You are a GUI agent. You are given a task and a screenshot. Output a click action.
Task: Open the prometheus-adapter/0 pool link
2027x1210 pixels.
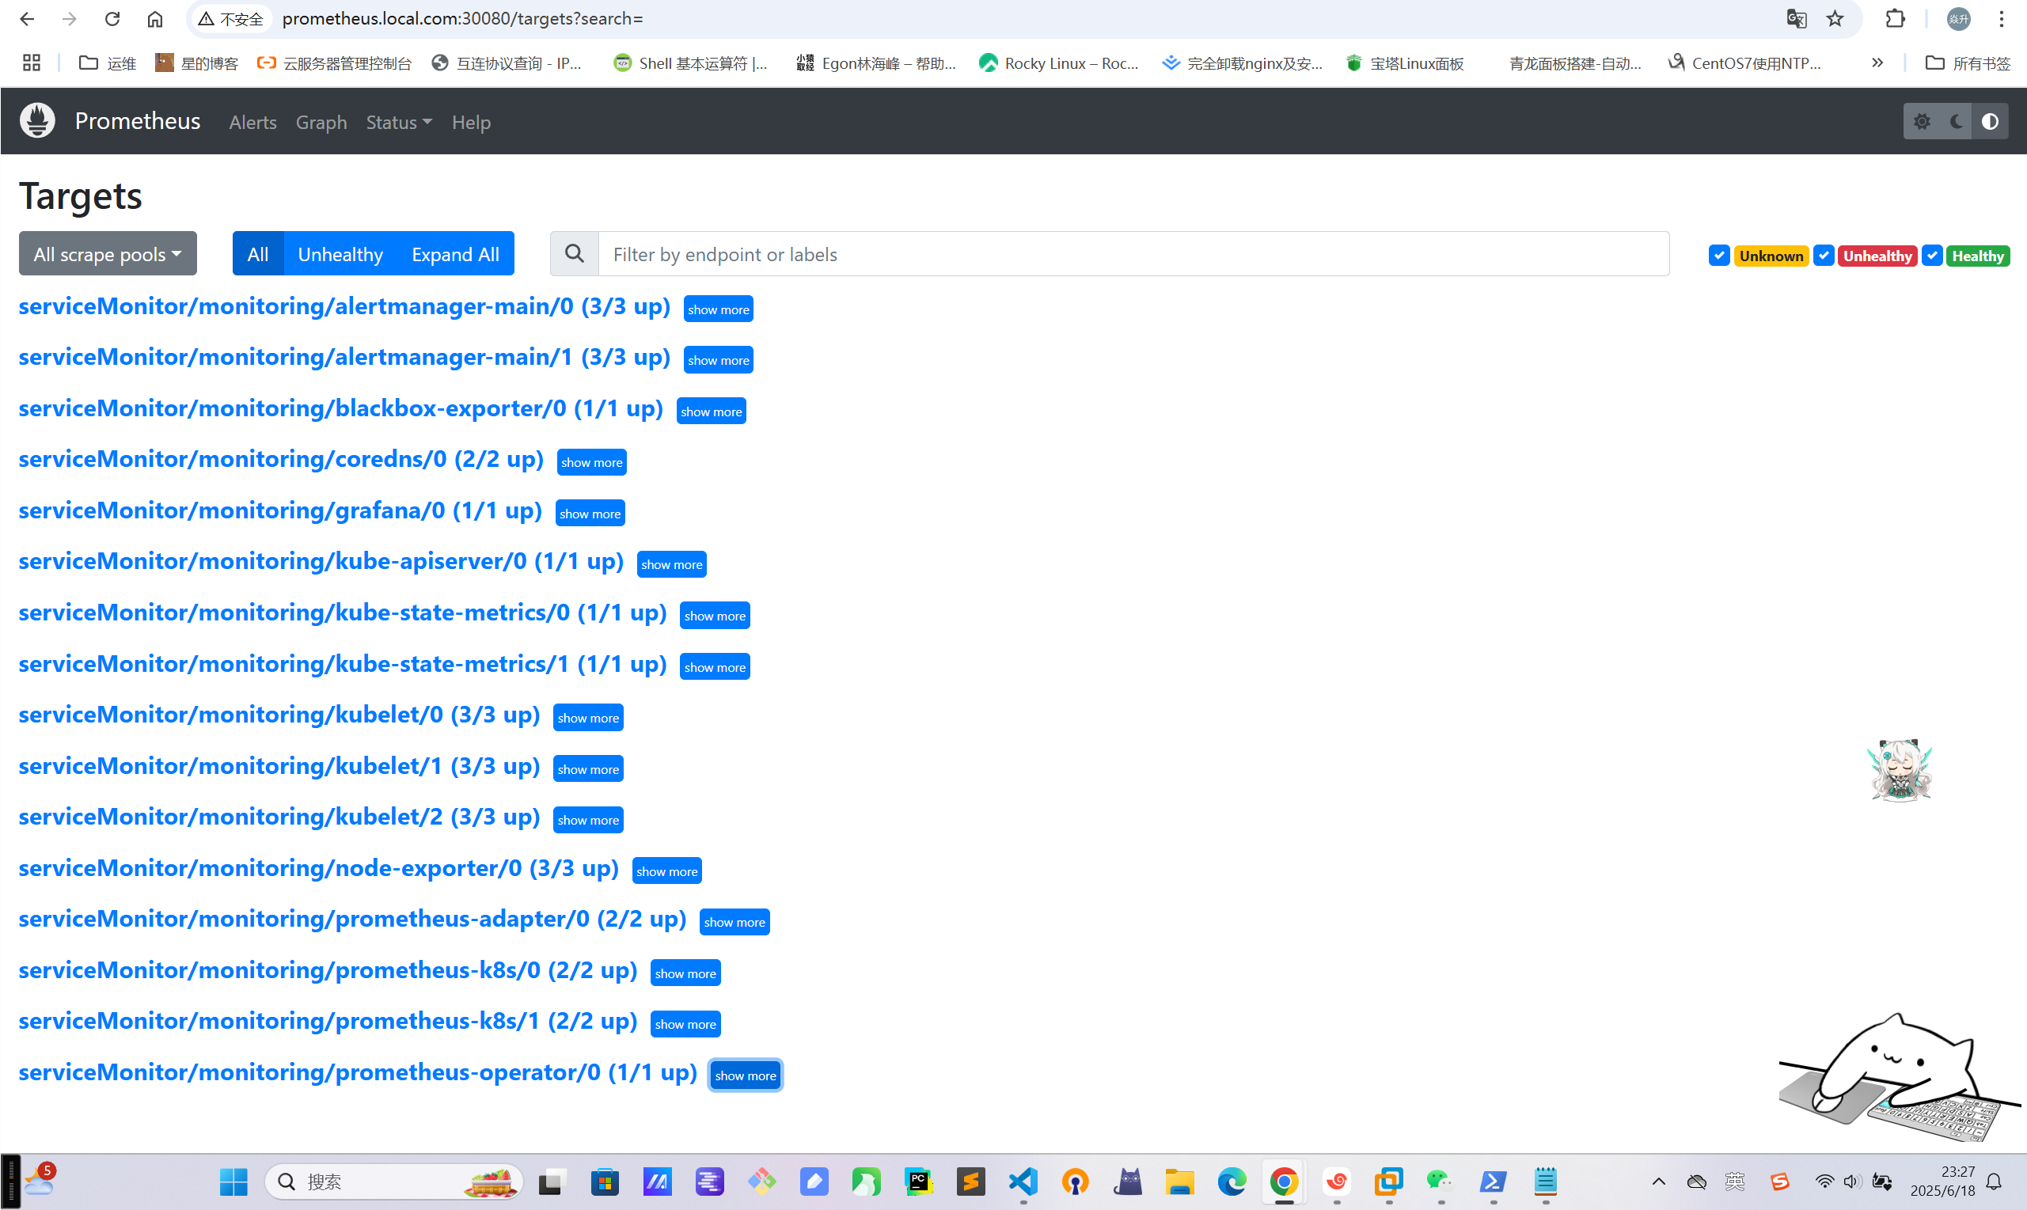click(x=353, y=919)
